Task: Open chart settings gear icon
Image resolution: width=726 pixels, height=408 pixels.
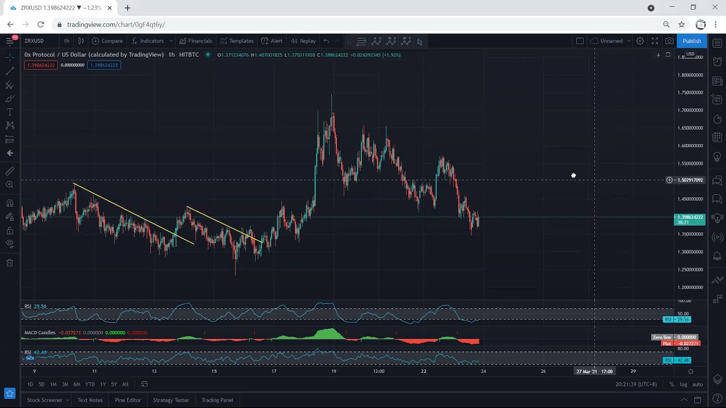Action: pos(640,41)
